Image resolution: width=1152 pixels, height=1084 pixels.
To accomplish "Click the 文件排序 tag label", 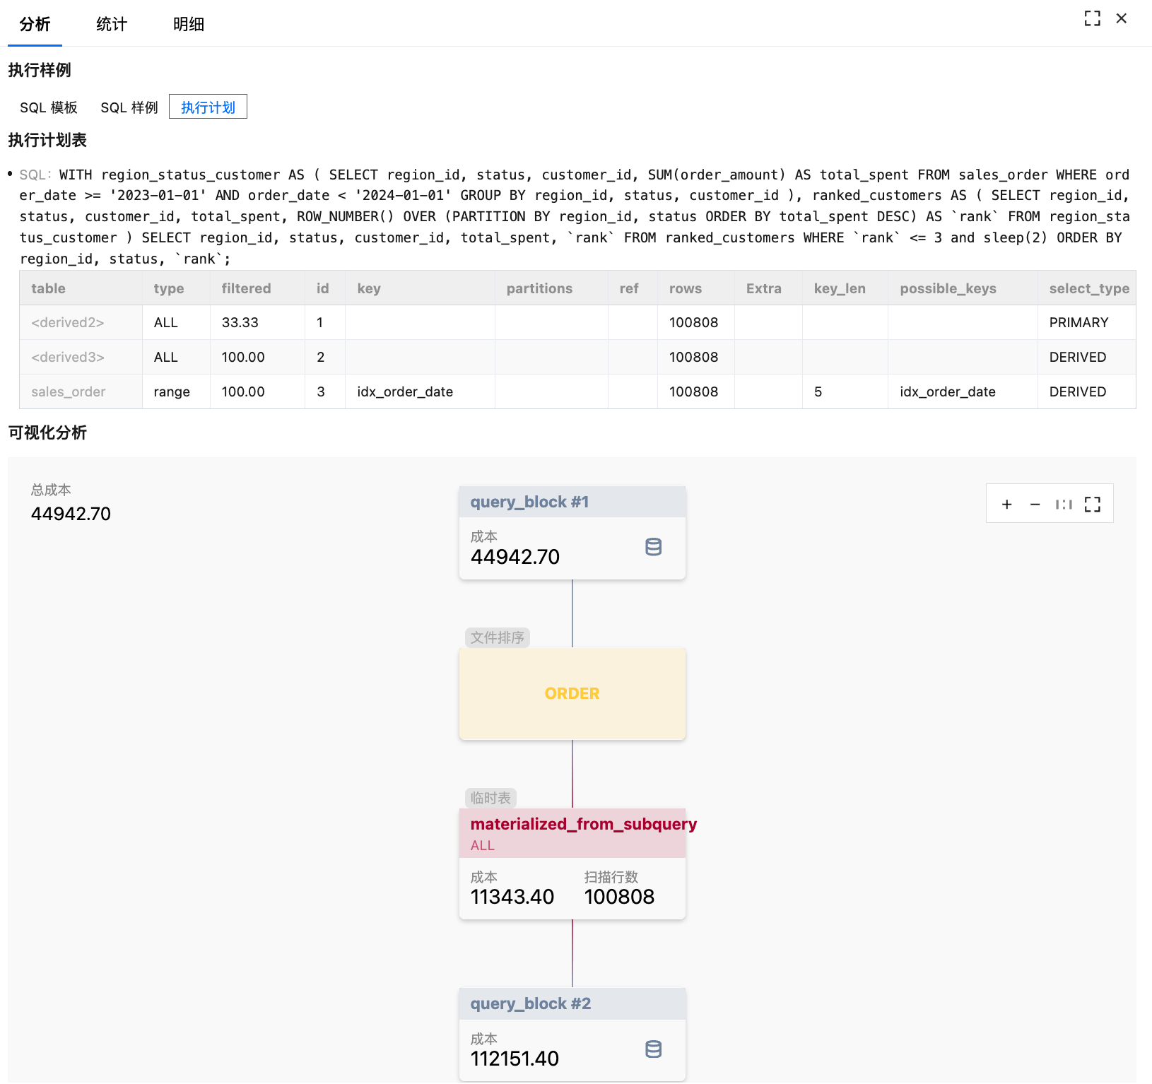I will tap(498, 637).
